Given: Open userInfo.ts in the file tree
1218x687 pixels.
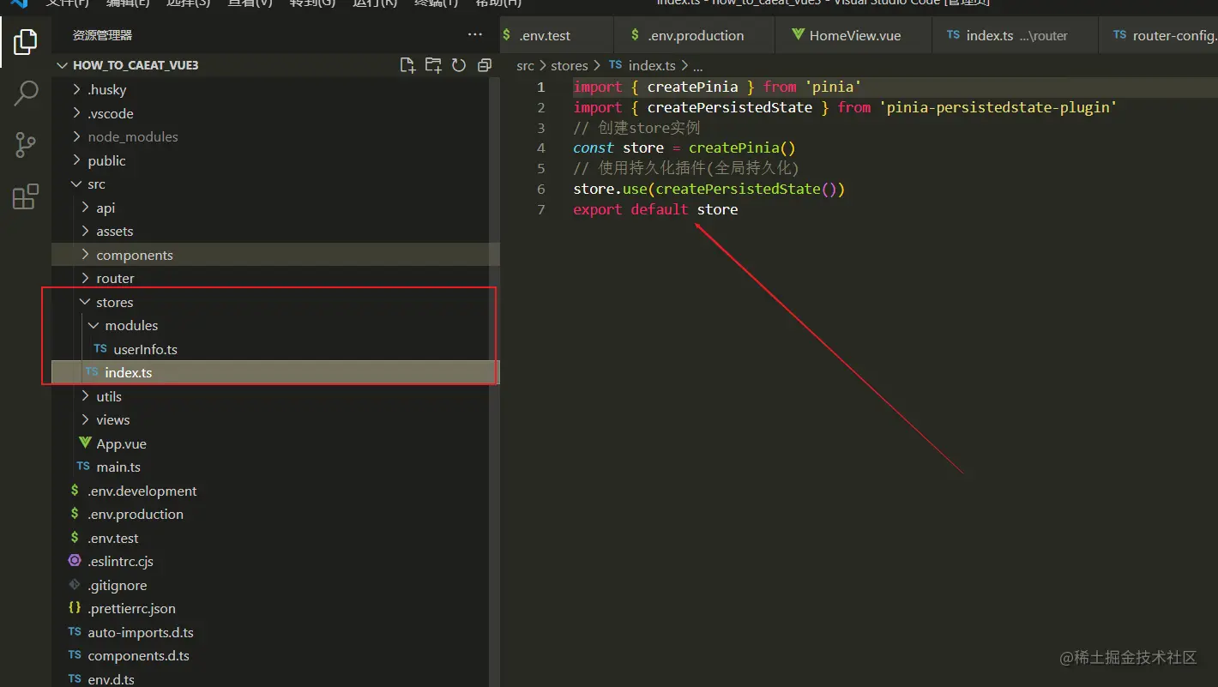Looking at the screenshot, I should tap(274, 349).
